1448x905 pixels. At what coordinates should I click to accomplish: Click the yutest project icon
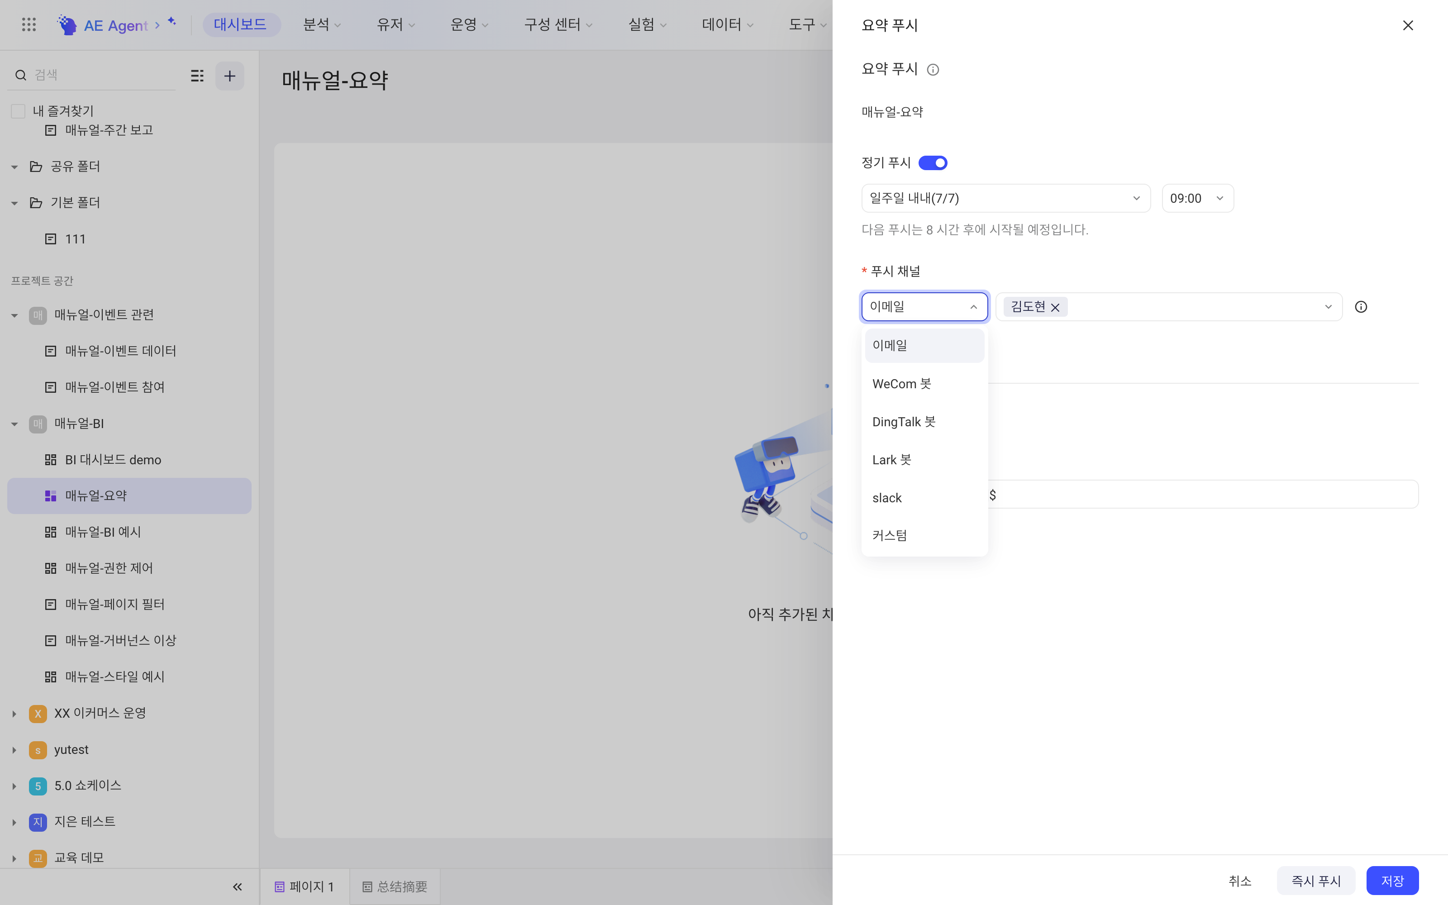click(38, 750)
